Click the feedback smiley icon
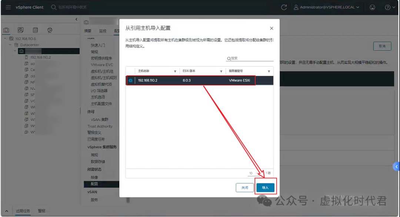This screenshot has height=217, width=400. click(372, 7)
